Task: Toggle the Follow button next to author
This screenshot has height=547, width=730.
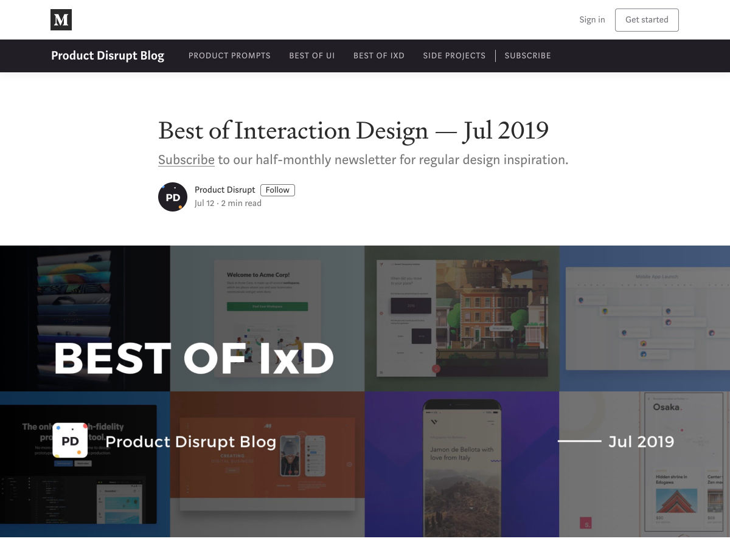Action: coord(277,190)
